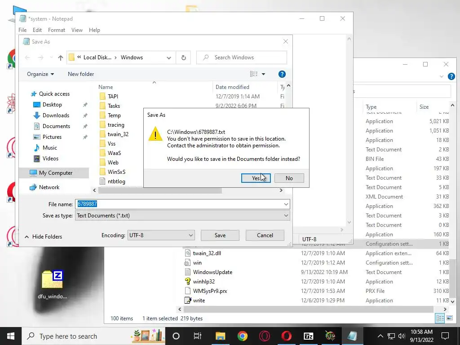Screen dimensions: 460x345
Task: Open the Encoding UTF-8 dropdown
Action: [x=161, y=235]
